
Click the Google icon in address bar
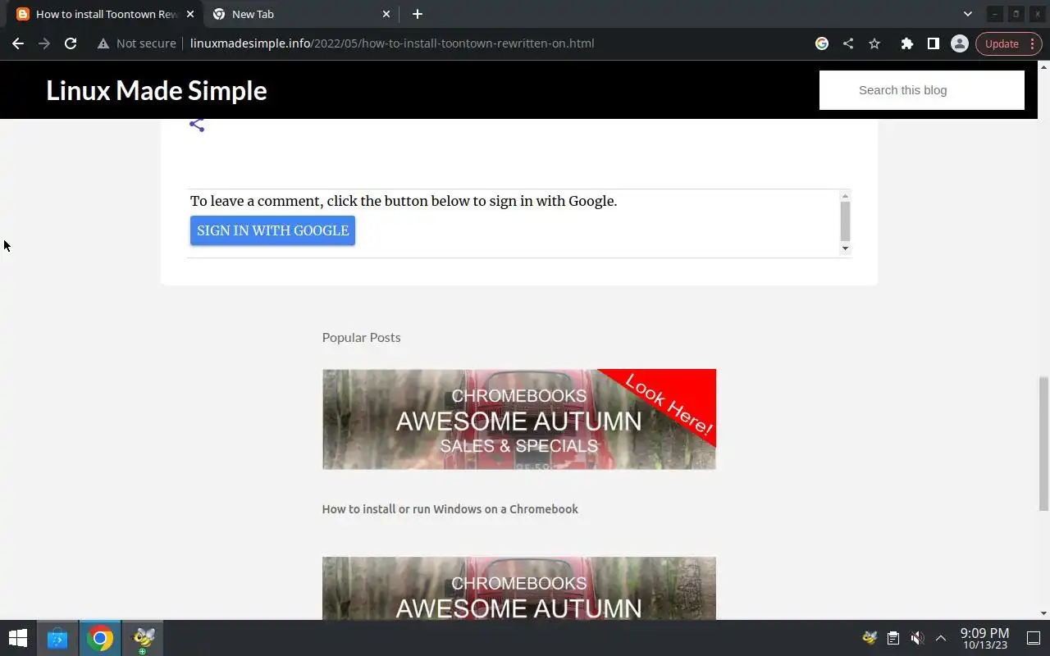click(822, 43)
